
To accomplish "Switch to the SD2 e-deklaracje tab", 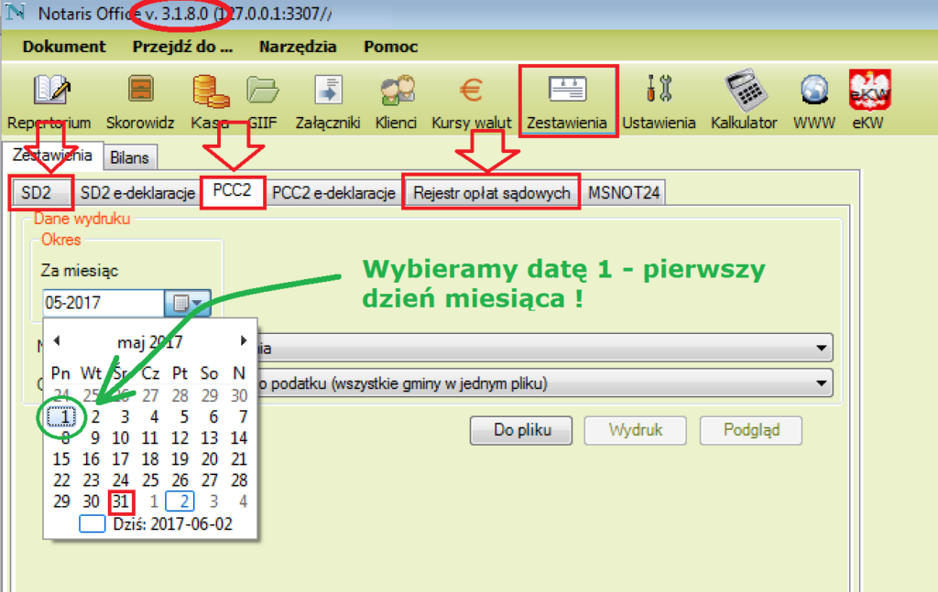I will (x=137, y=193).
